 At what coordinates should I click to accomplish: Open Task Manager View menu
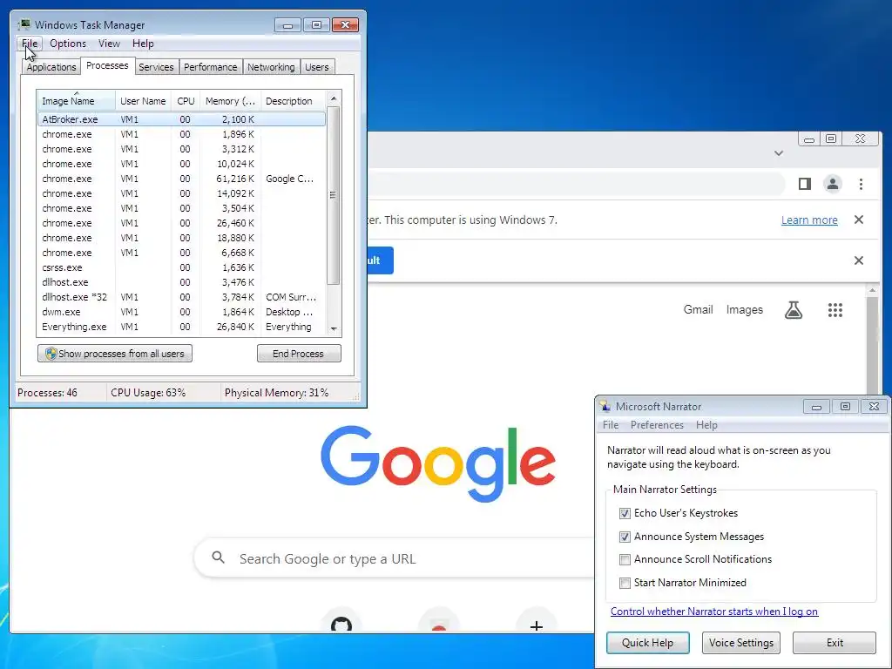(109, 44)
